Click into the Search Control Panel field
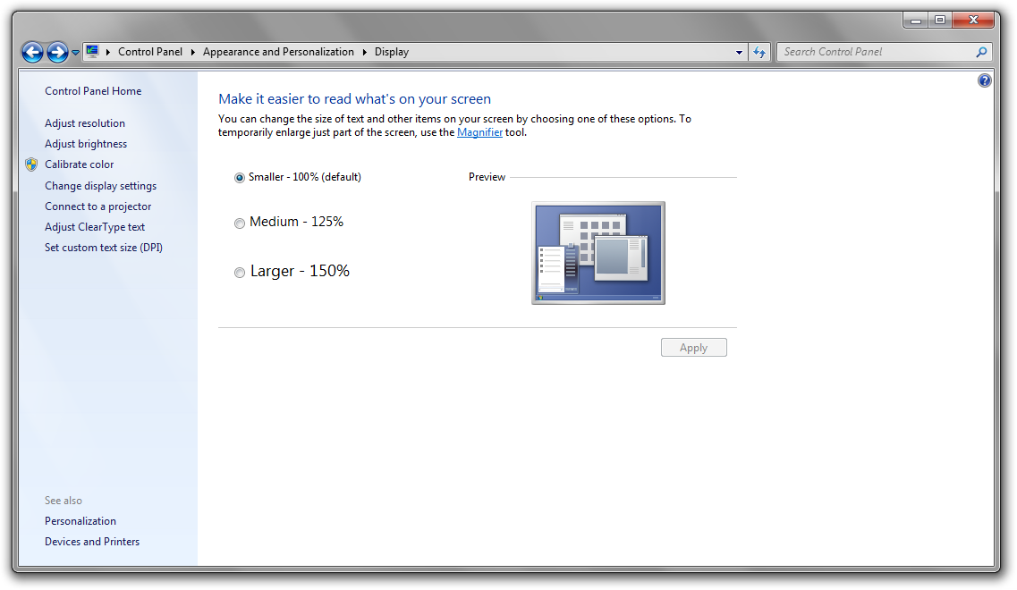Viewport: 1017px width, 590px height. 877,52
